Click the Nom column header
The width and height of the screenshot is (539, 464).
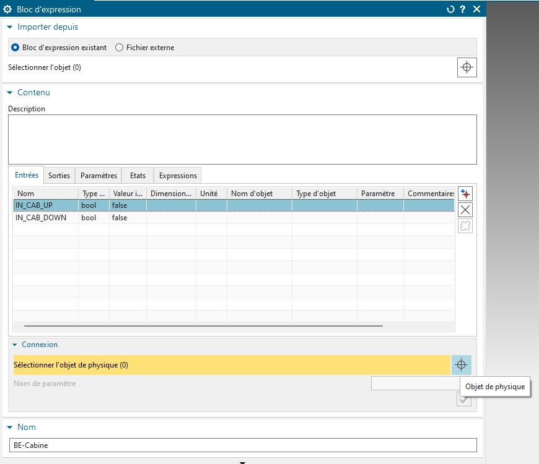46,194
